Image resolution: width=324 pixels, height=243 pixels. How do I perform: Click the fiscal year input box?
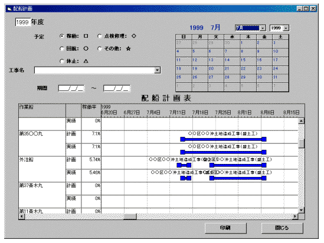tap(23, 22)
